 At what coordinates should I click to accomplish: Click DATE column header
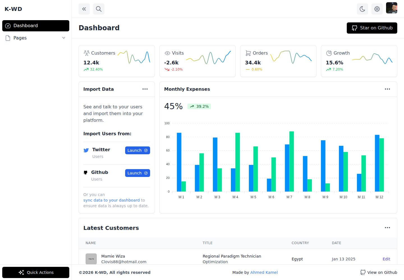point(336,243)
